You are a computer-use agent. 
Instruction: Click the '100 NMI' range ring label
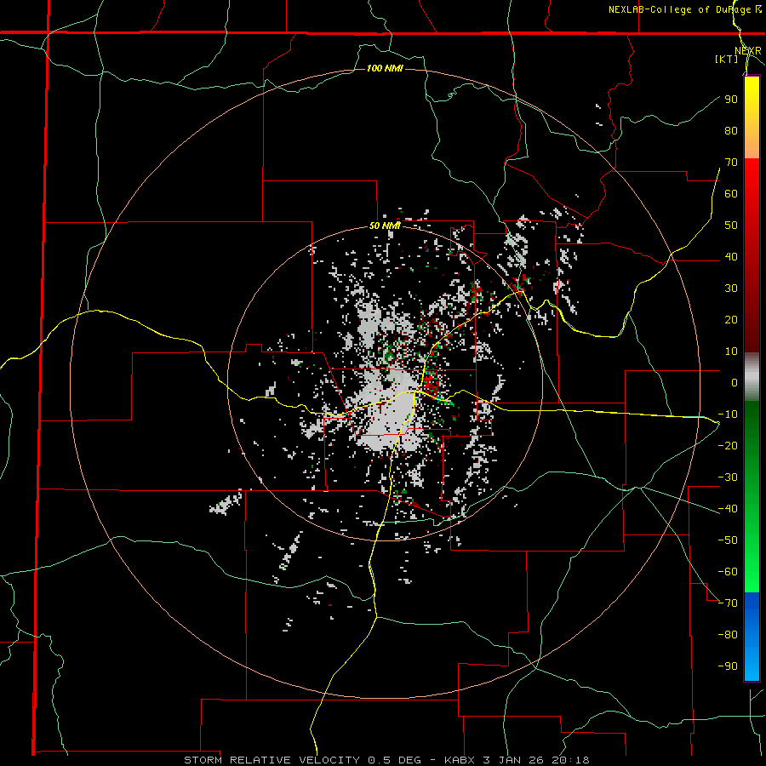[x=385, y=68]
